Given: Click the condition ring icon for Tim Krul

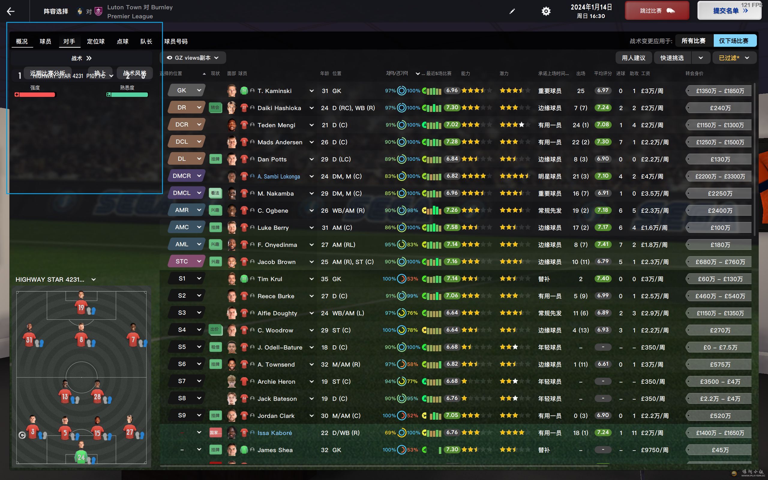Looking at the screenshot, I should coord(401,279).
